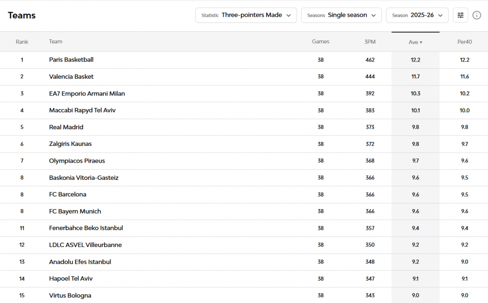Open the filter settings sliders icon

(460, 15)
